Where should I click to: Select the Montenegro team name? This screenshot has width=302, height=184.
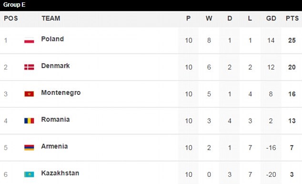[61, 92]
